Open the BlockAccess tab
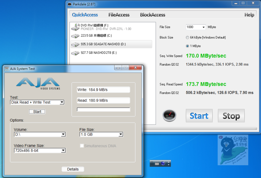 [x=153, y=15]
